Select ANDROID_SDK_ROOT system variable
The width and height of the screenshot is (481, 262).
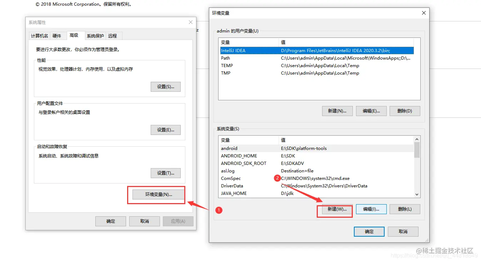point(317,163)
